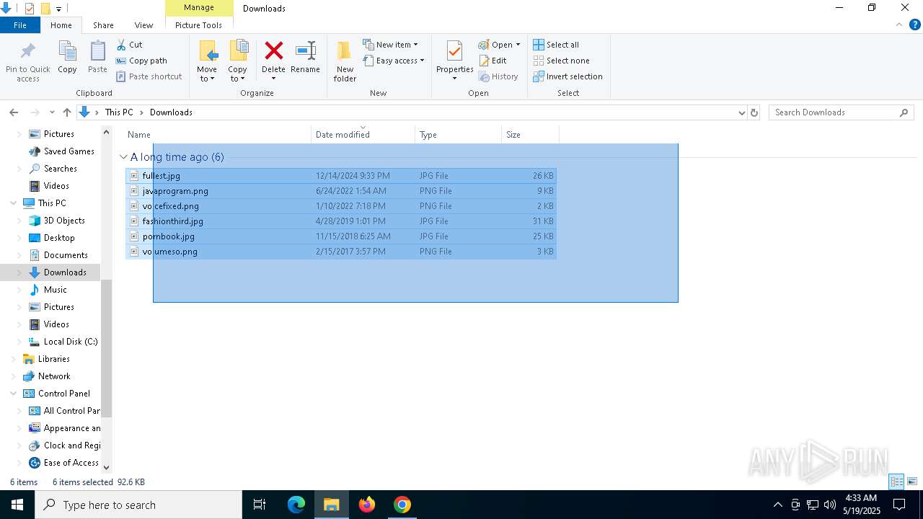Sort files by the Type column
The width and height of the screenshot is (923, 519).
pos(459,135)
